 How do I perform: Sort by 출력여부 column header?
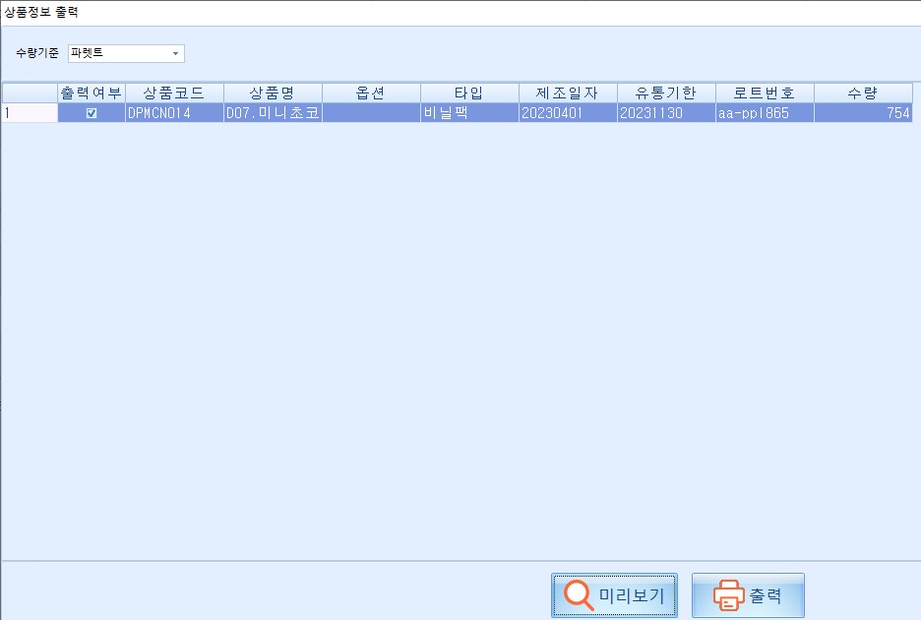[x=92, y=93]
